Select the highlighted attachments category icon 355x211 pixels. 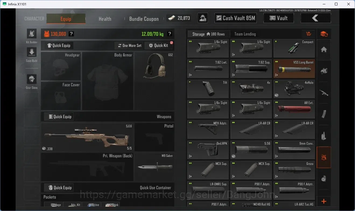point(324,157)
